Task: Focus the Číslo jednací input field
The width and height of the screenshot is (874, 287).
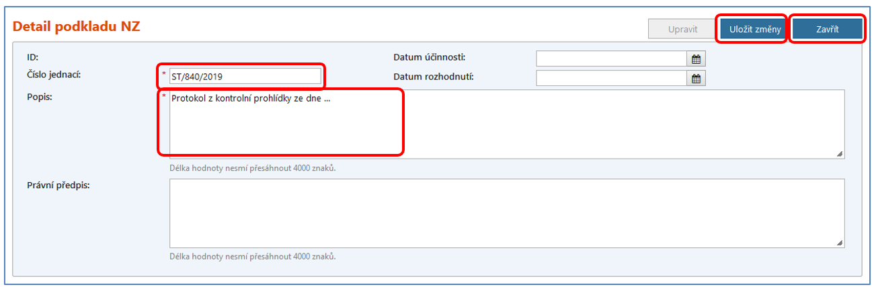Action: [x=245, y=77]
